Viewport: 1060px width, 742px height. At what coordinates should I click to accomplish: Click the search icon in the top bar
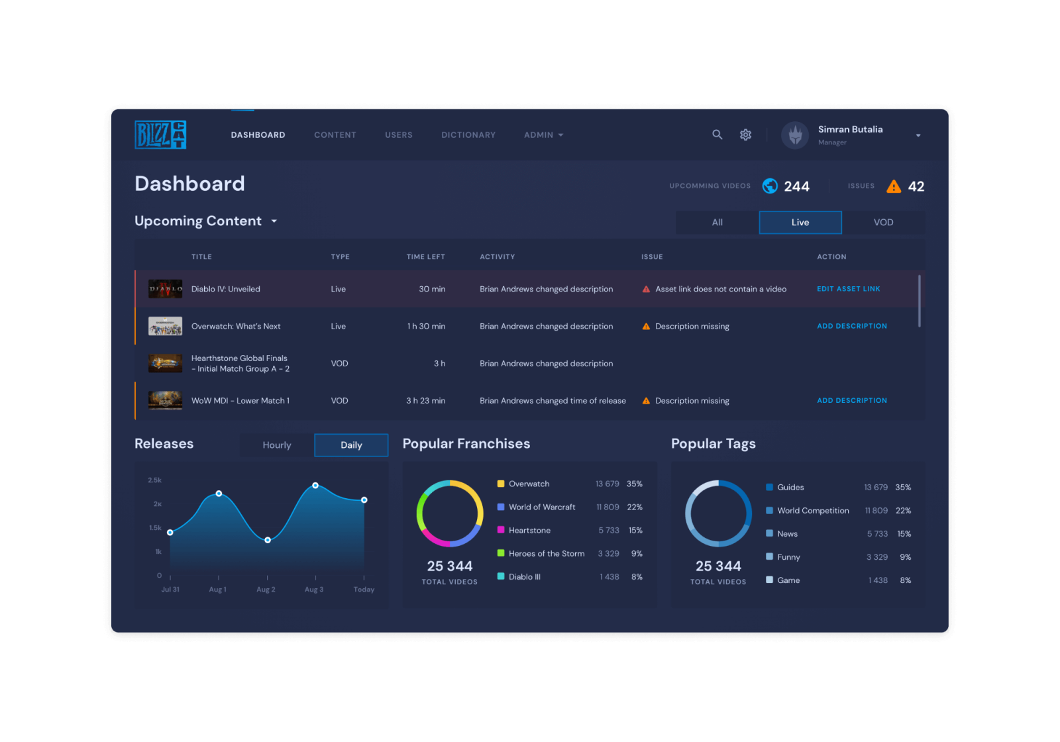pyautogui.click(x=717, y=134)
